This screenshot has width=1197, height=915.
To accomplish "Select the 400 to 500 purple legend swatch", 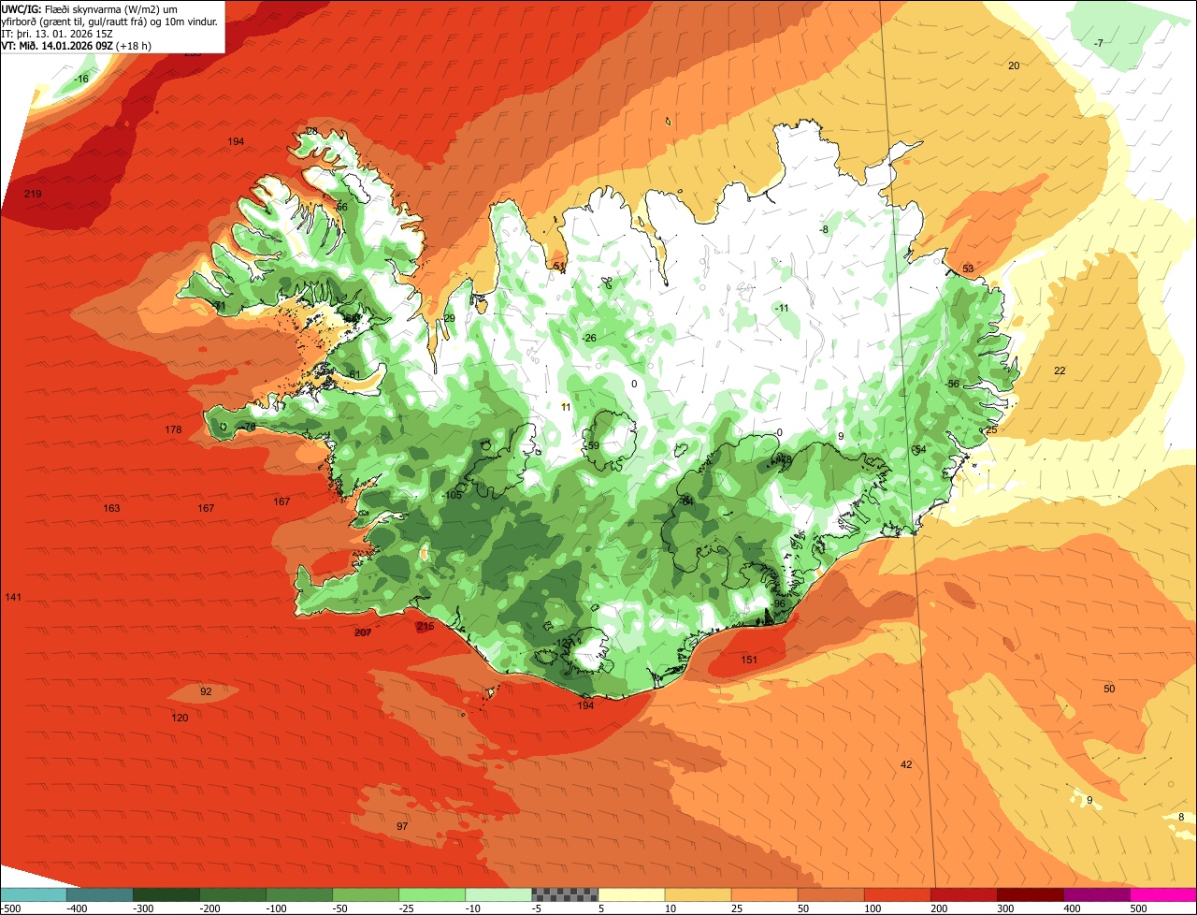I will point(1095,894).
